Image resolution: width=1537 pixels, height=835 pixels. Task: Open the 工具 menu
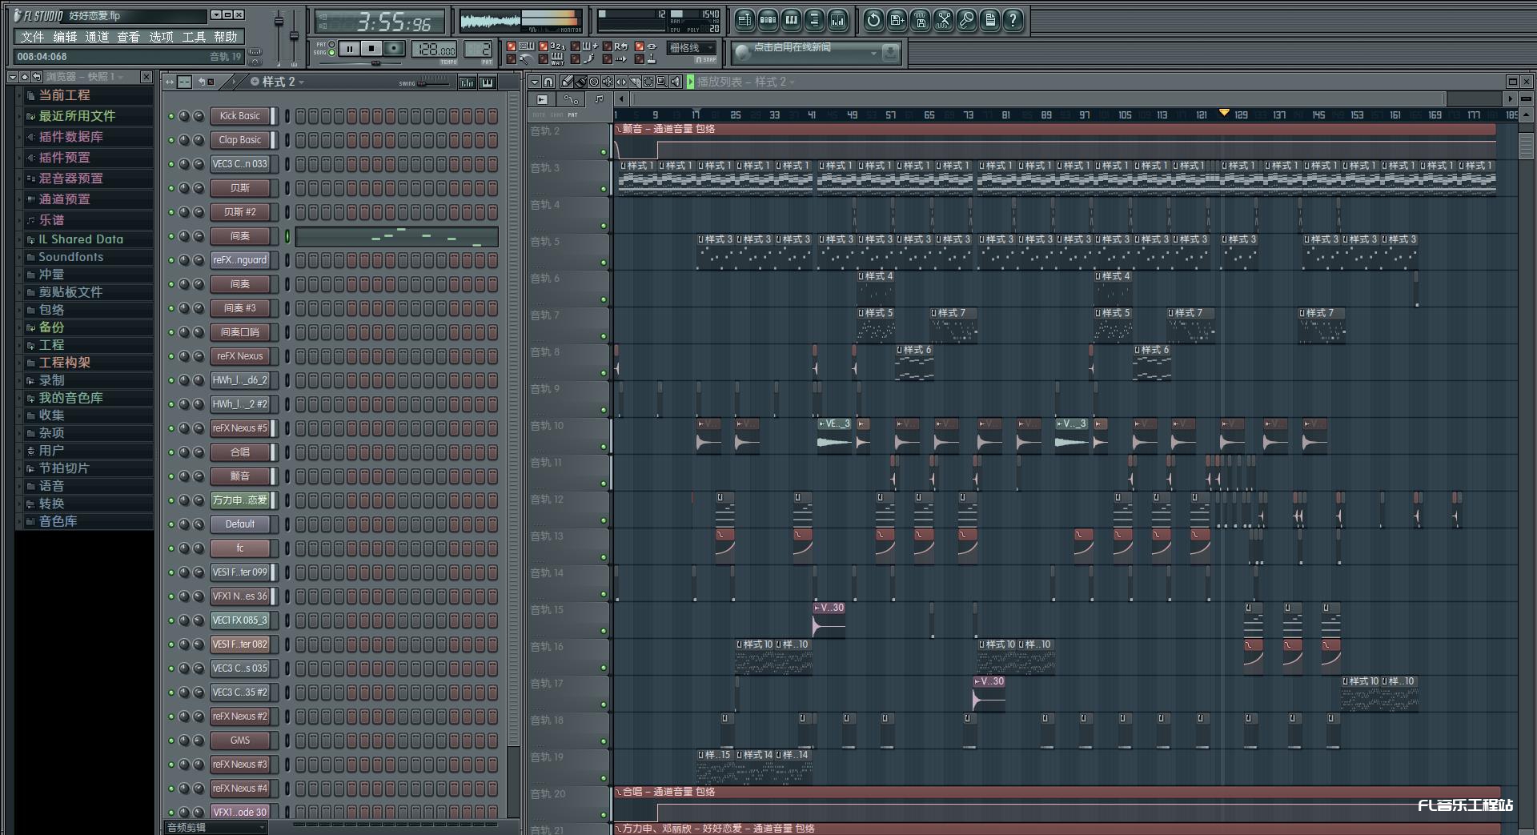pos(194,37)
